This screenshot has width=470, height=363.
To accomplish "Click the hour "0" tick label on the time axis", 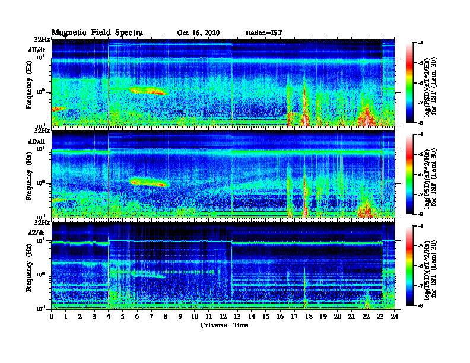I will click(x=52, y=317).
